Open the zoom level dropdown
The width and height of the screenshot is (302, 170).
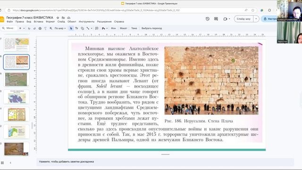[60, 28]
